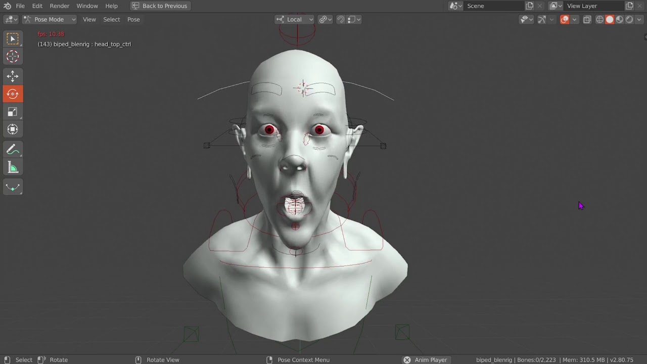Open the scene browse icon beside Scene field

455,6
